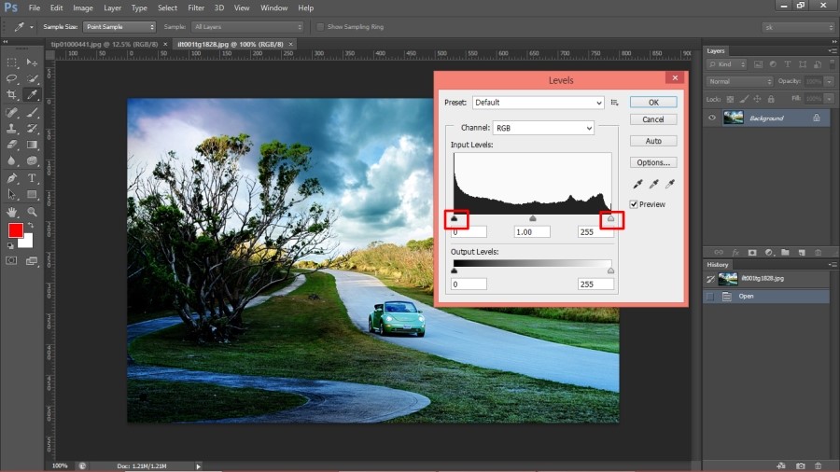Select the Lasso tool
Viewport: 840px width, 472px height.
[11, 78]
